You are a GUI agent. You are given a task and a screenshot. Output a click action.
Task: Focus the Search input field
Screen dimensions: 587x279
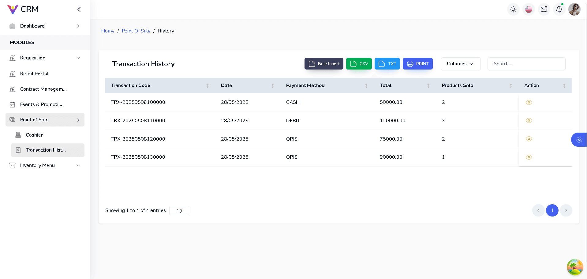pyautogui.click(x=526, y=64)
